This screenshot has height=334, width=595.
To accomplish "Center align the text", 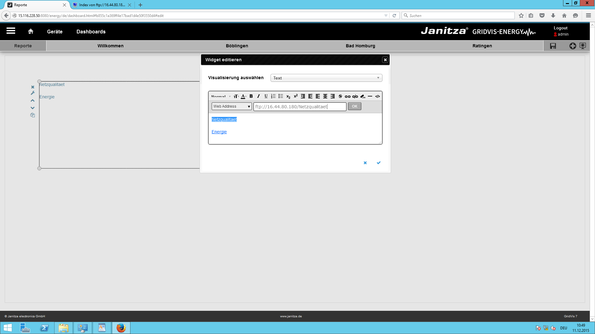I will [x=325, y=96].
